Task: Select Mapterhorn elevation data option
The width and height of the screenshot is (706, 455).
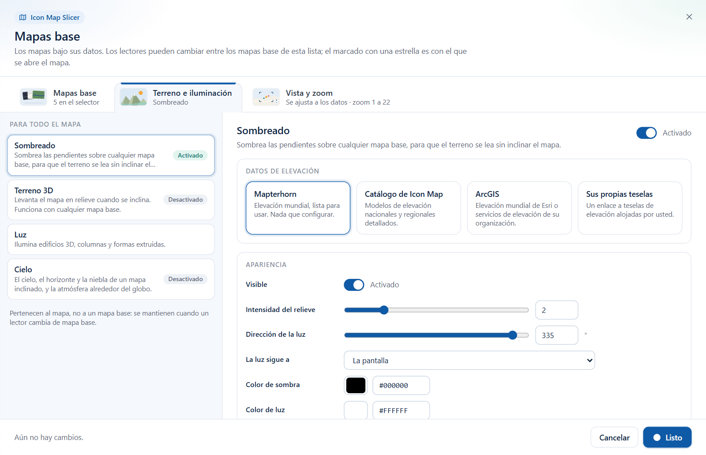Action: pos(298,208)
